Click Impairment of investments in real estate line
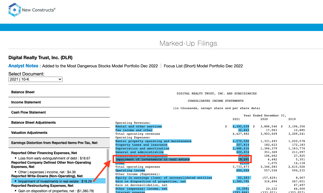323x193 pixels. 152,159
